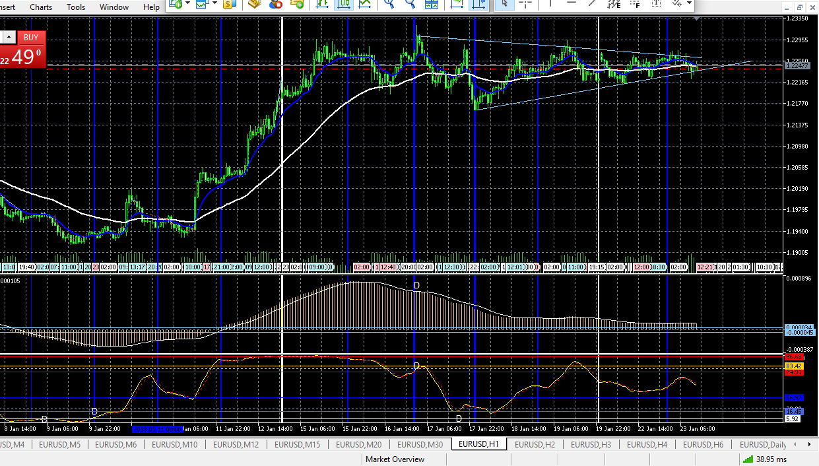Open the Market Watch toolbar icon
The width and height of the screenshot is (819, 466).
click(x=229, y=3)
